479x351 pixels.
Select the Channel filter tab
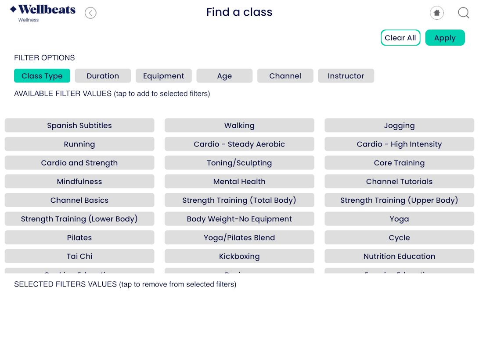(x=285, y=76)
